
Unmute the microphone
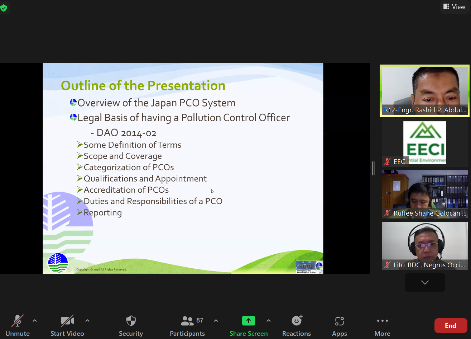click(18, 325)
